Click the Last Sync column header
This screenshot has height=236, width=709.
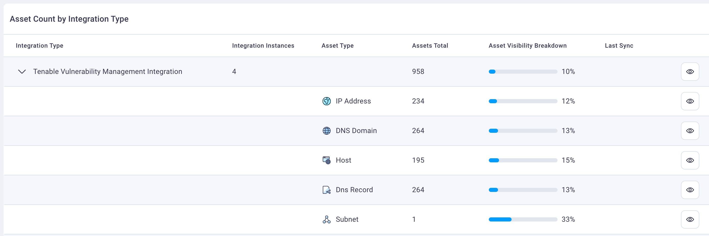pos(619,46)
